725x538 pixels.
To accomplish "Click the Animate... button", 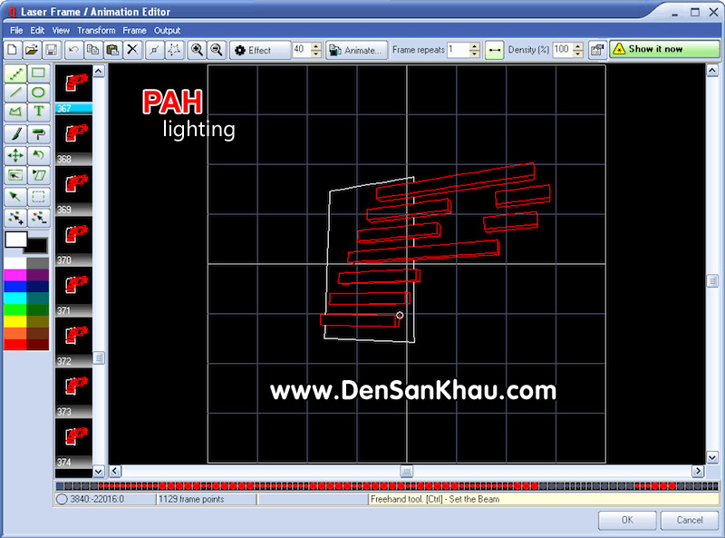I will tap(357, 50).
